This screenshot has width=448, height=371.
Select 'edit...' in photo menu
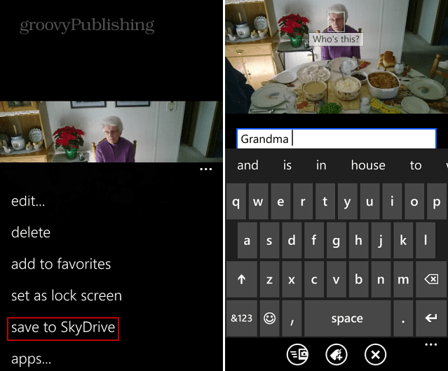pos(28,202)
